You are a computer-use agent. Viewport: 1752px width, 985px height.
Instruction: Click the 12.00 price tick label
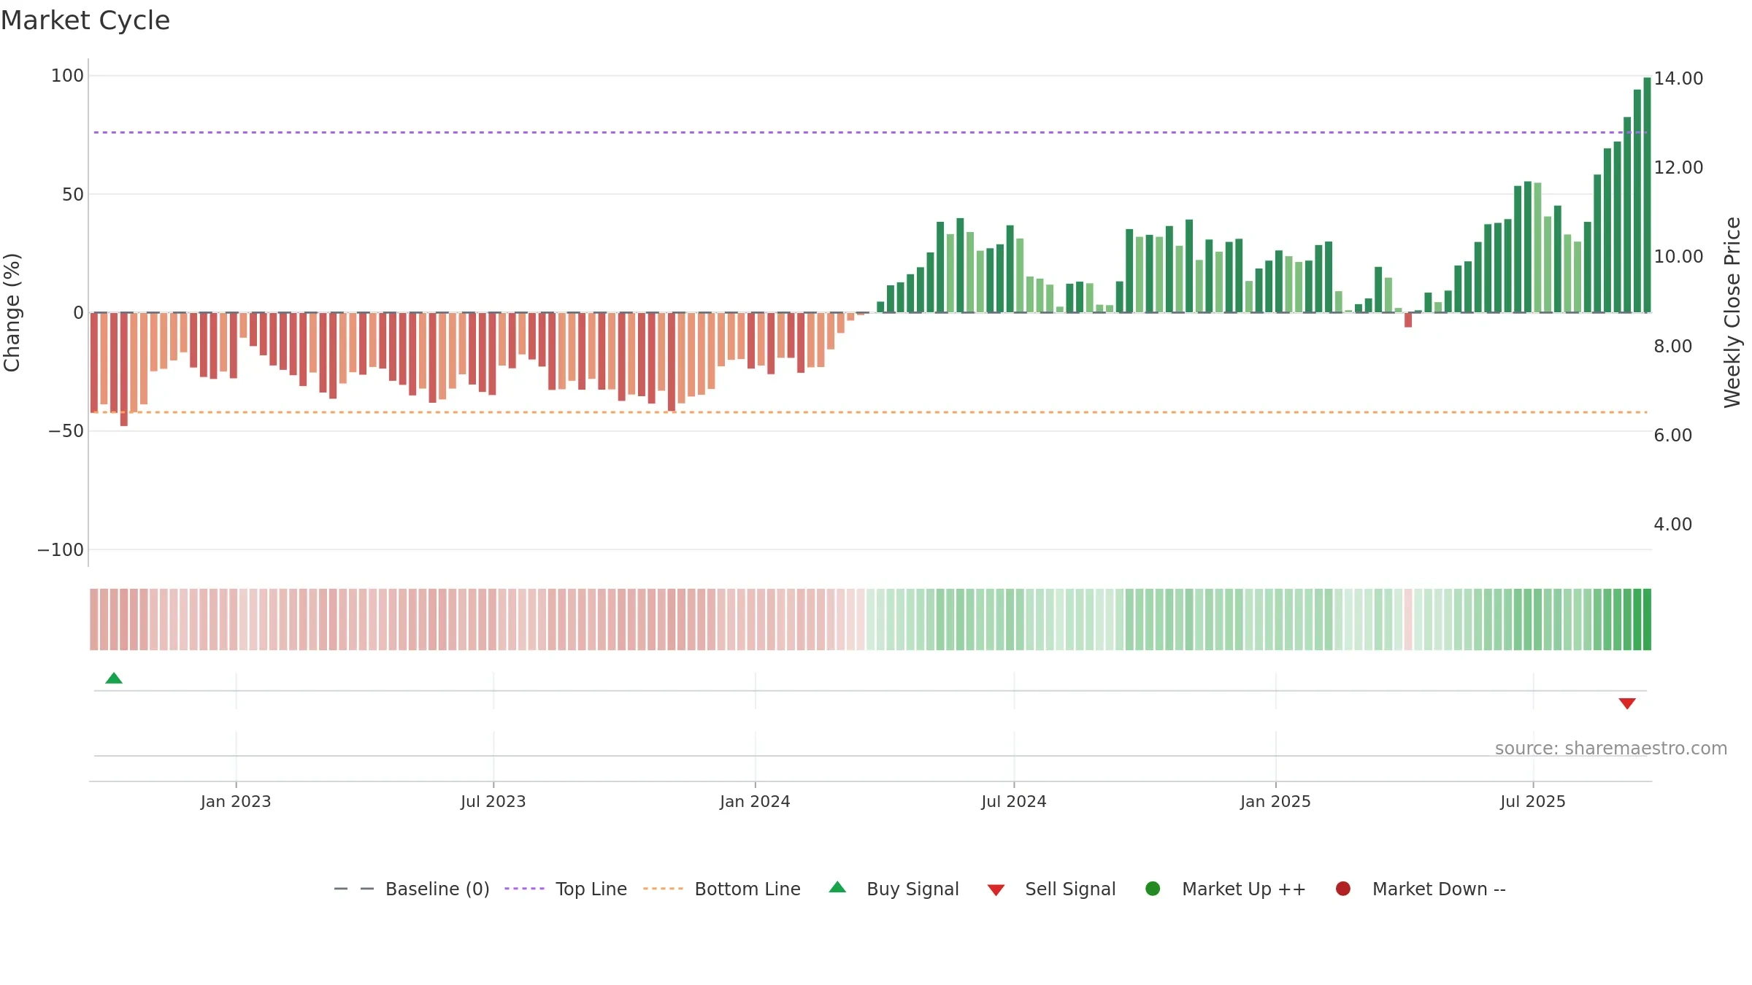pyautogui.click(x=1678, y=168)
